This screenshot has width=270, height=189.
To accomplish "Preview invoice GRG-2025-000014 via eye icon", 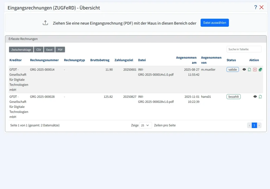I will pos(244,70).
